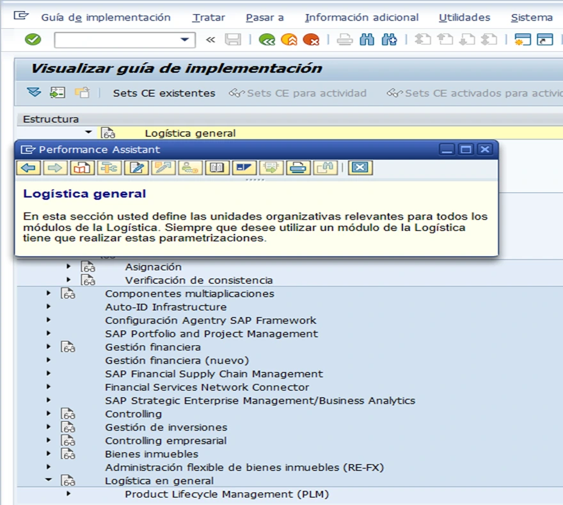
Task: Open the Pasar a menu
Action: tap(265, 17)
